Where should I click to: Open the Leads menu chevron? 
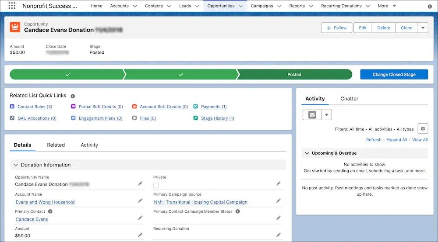197,6
